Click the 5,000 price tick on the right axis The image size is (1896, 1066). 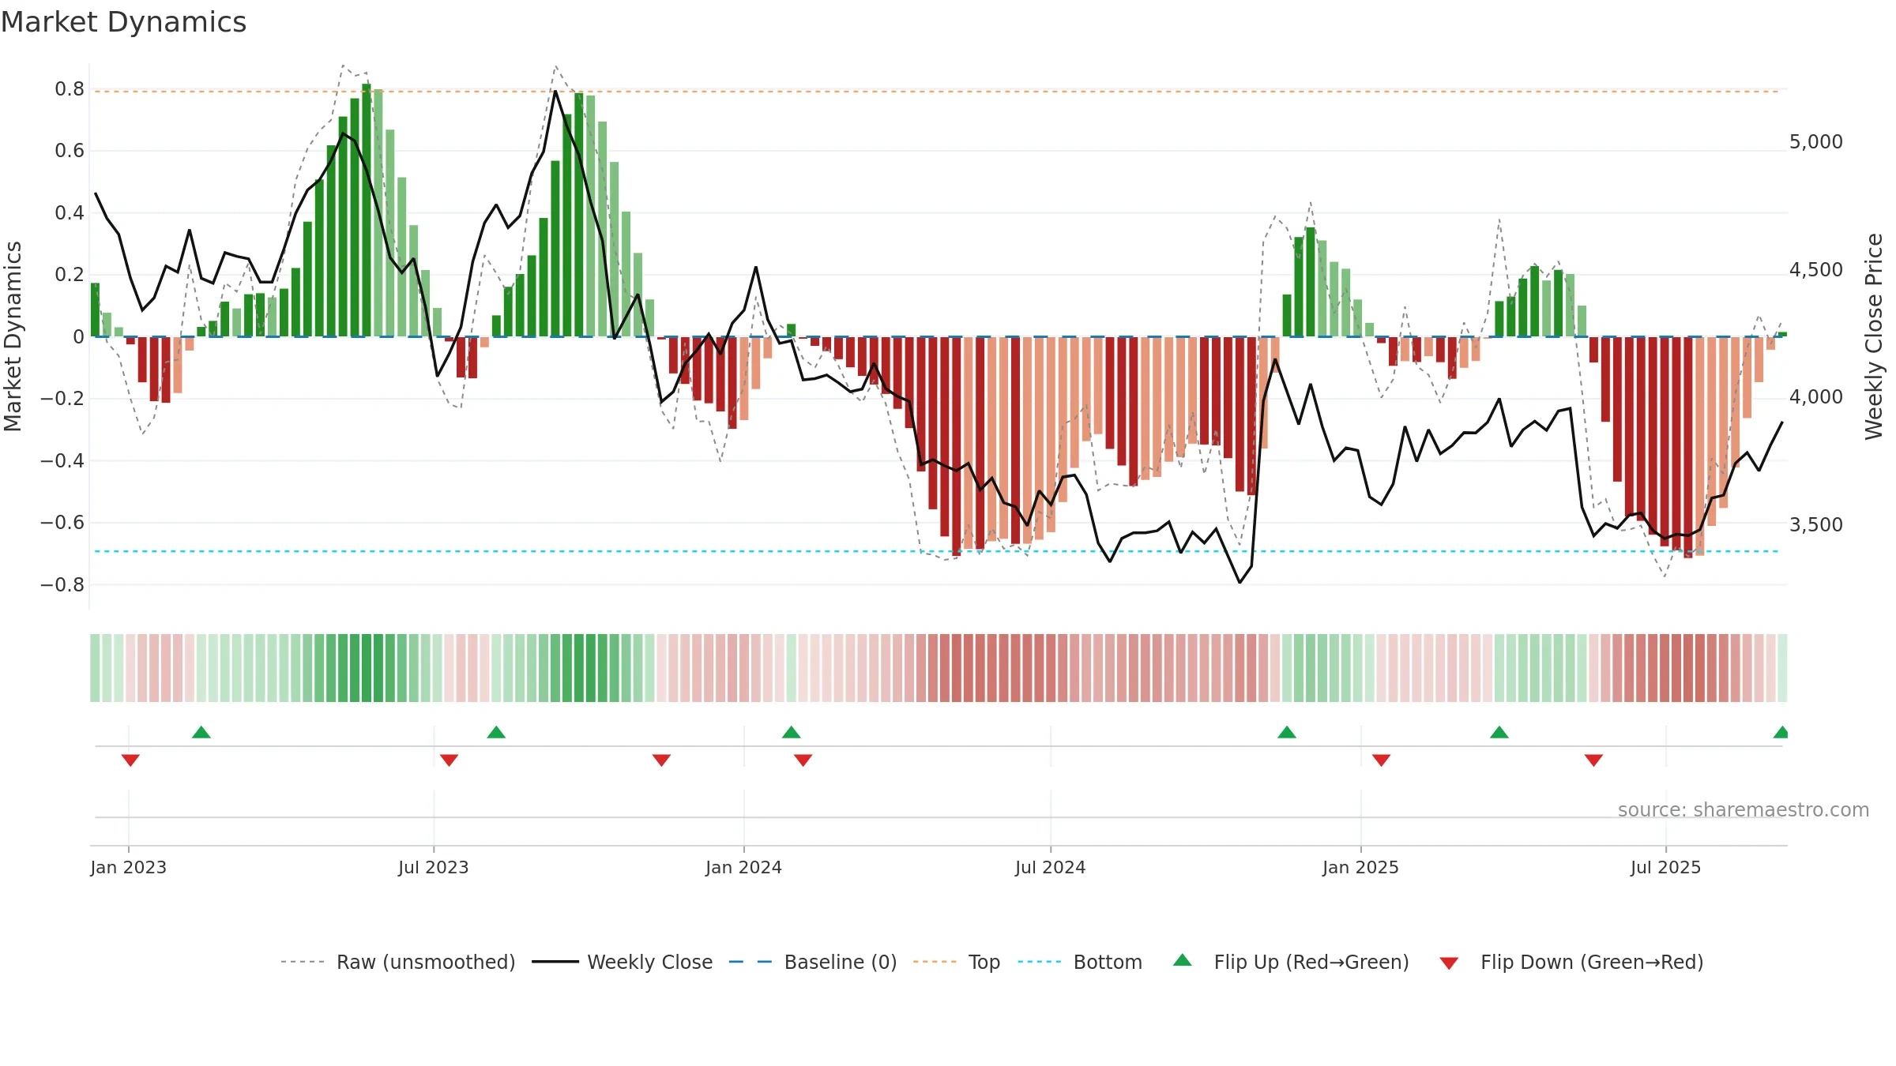[x=1816, y=142]
